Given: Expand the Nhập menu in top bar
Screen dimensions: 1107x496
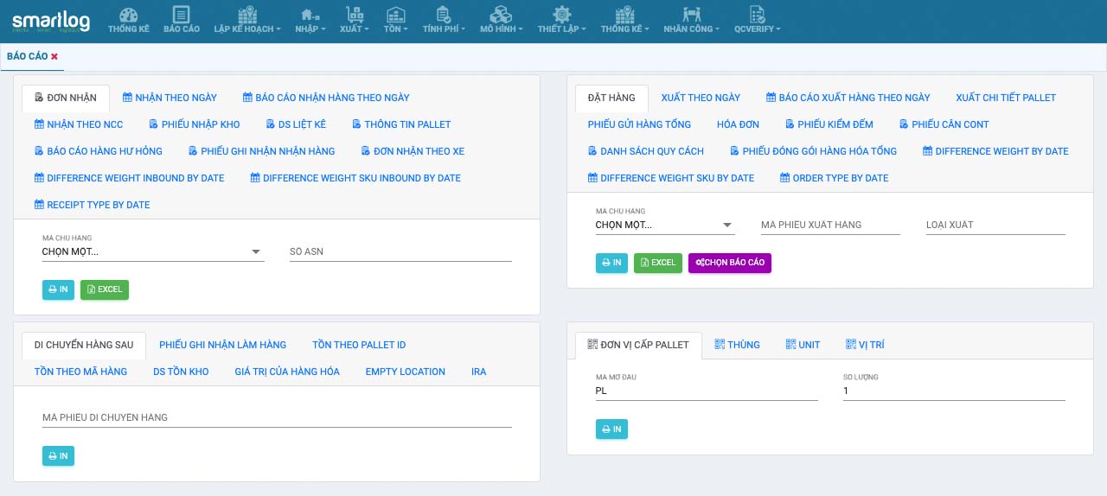Looking at the screenshot, I should tap(310, 21).
